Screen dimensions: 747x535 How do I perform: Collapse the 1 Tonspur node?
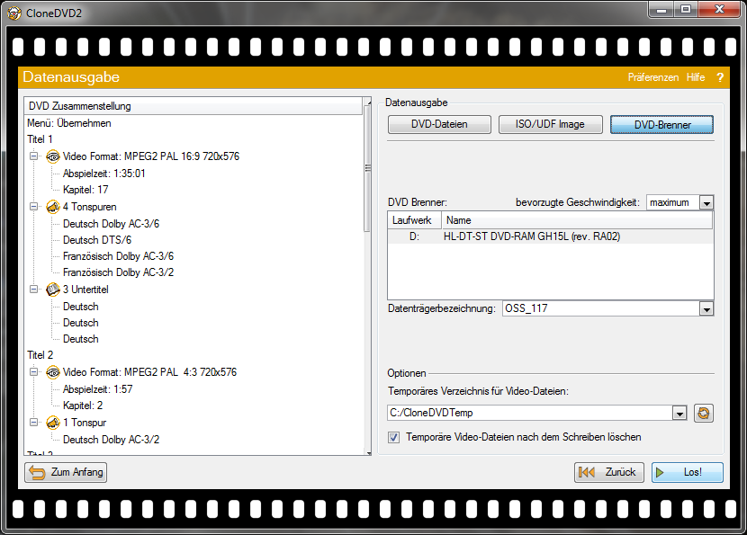pos(34,423)
